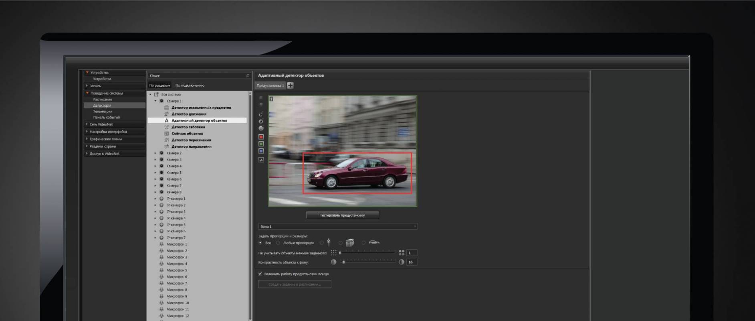Click the camera preview image

click(x=343, y=151)
